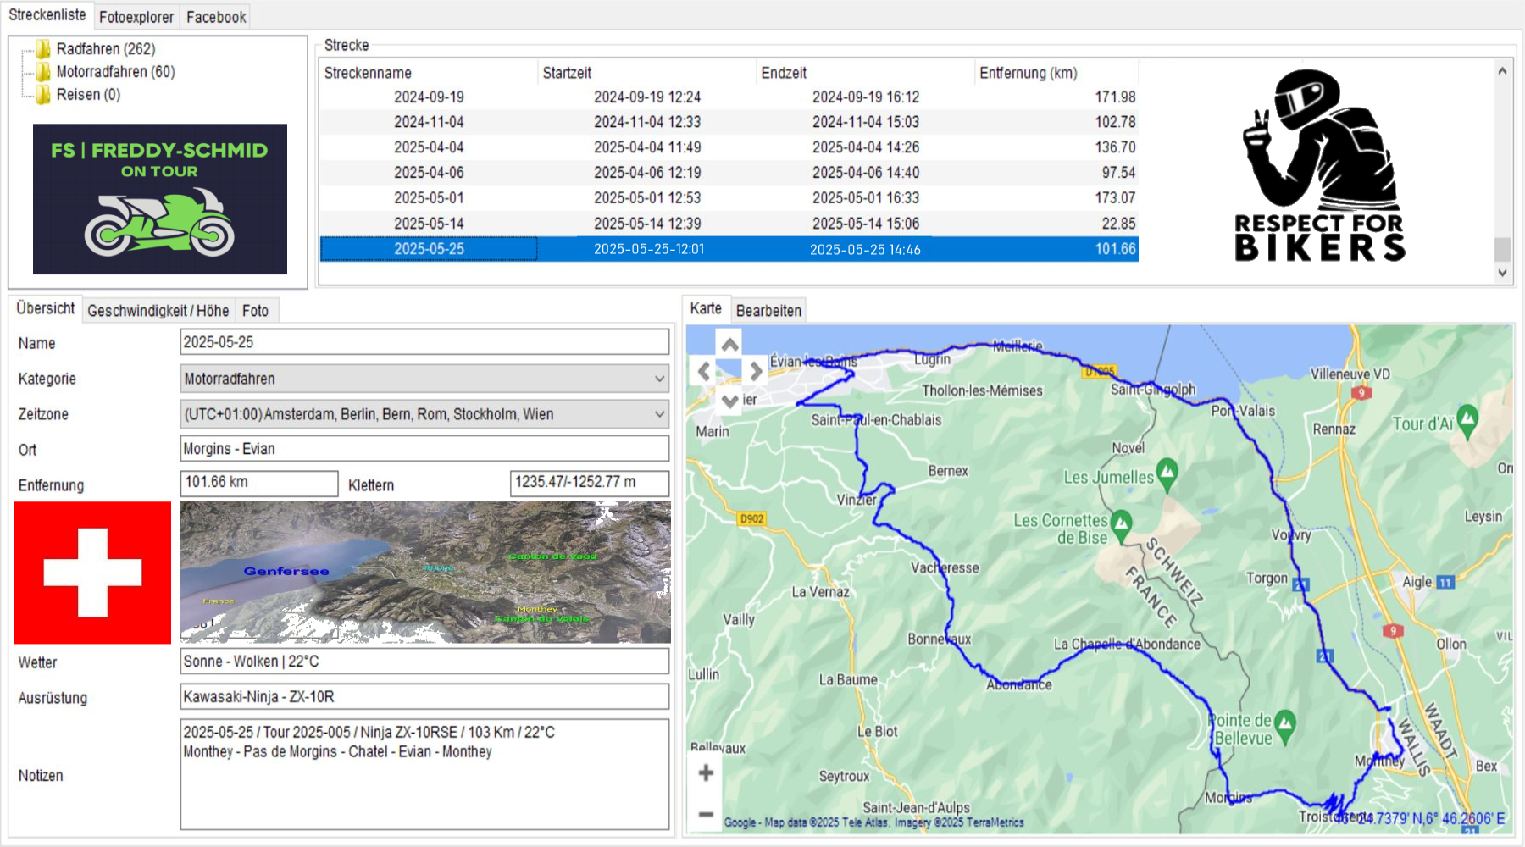
Task: Pan the map left with arrow
Action: click(x=704, y=371)
